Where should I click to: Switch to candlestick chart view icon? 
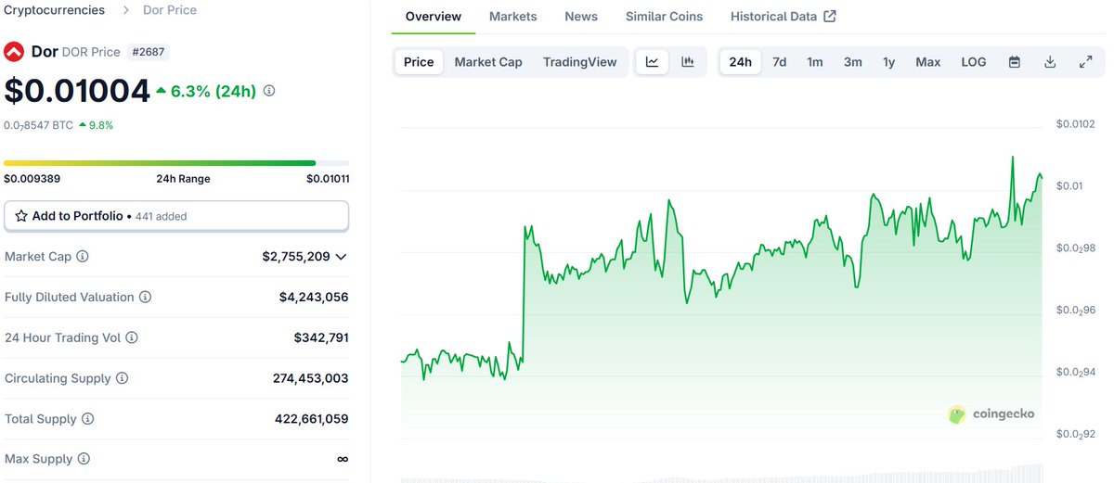[x=688, y=62]
